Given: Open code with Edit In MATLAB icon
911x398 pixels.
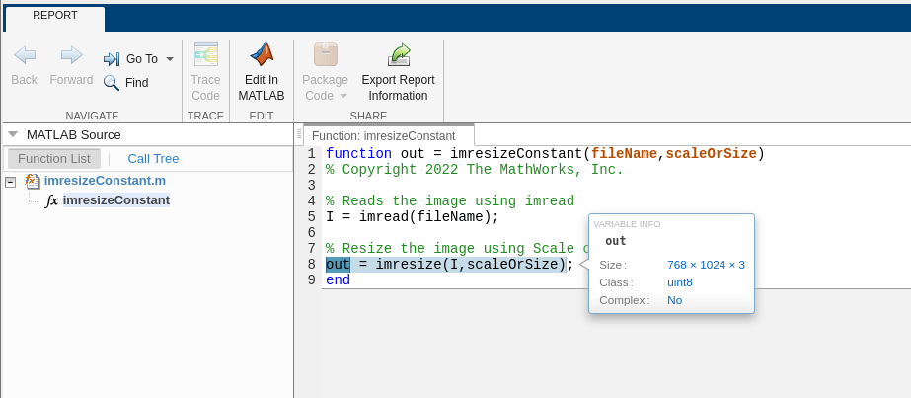Looking at the screenshot, I should [x=262, y=55].
